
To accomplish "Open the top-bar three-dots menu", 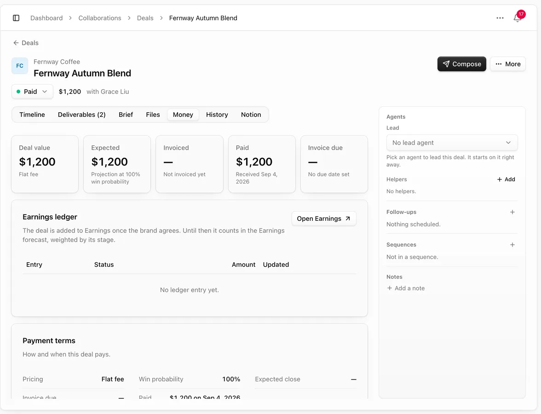I will (500, 18).
